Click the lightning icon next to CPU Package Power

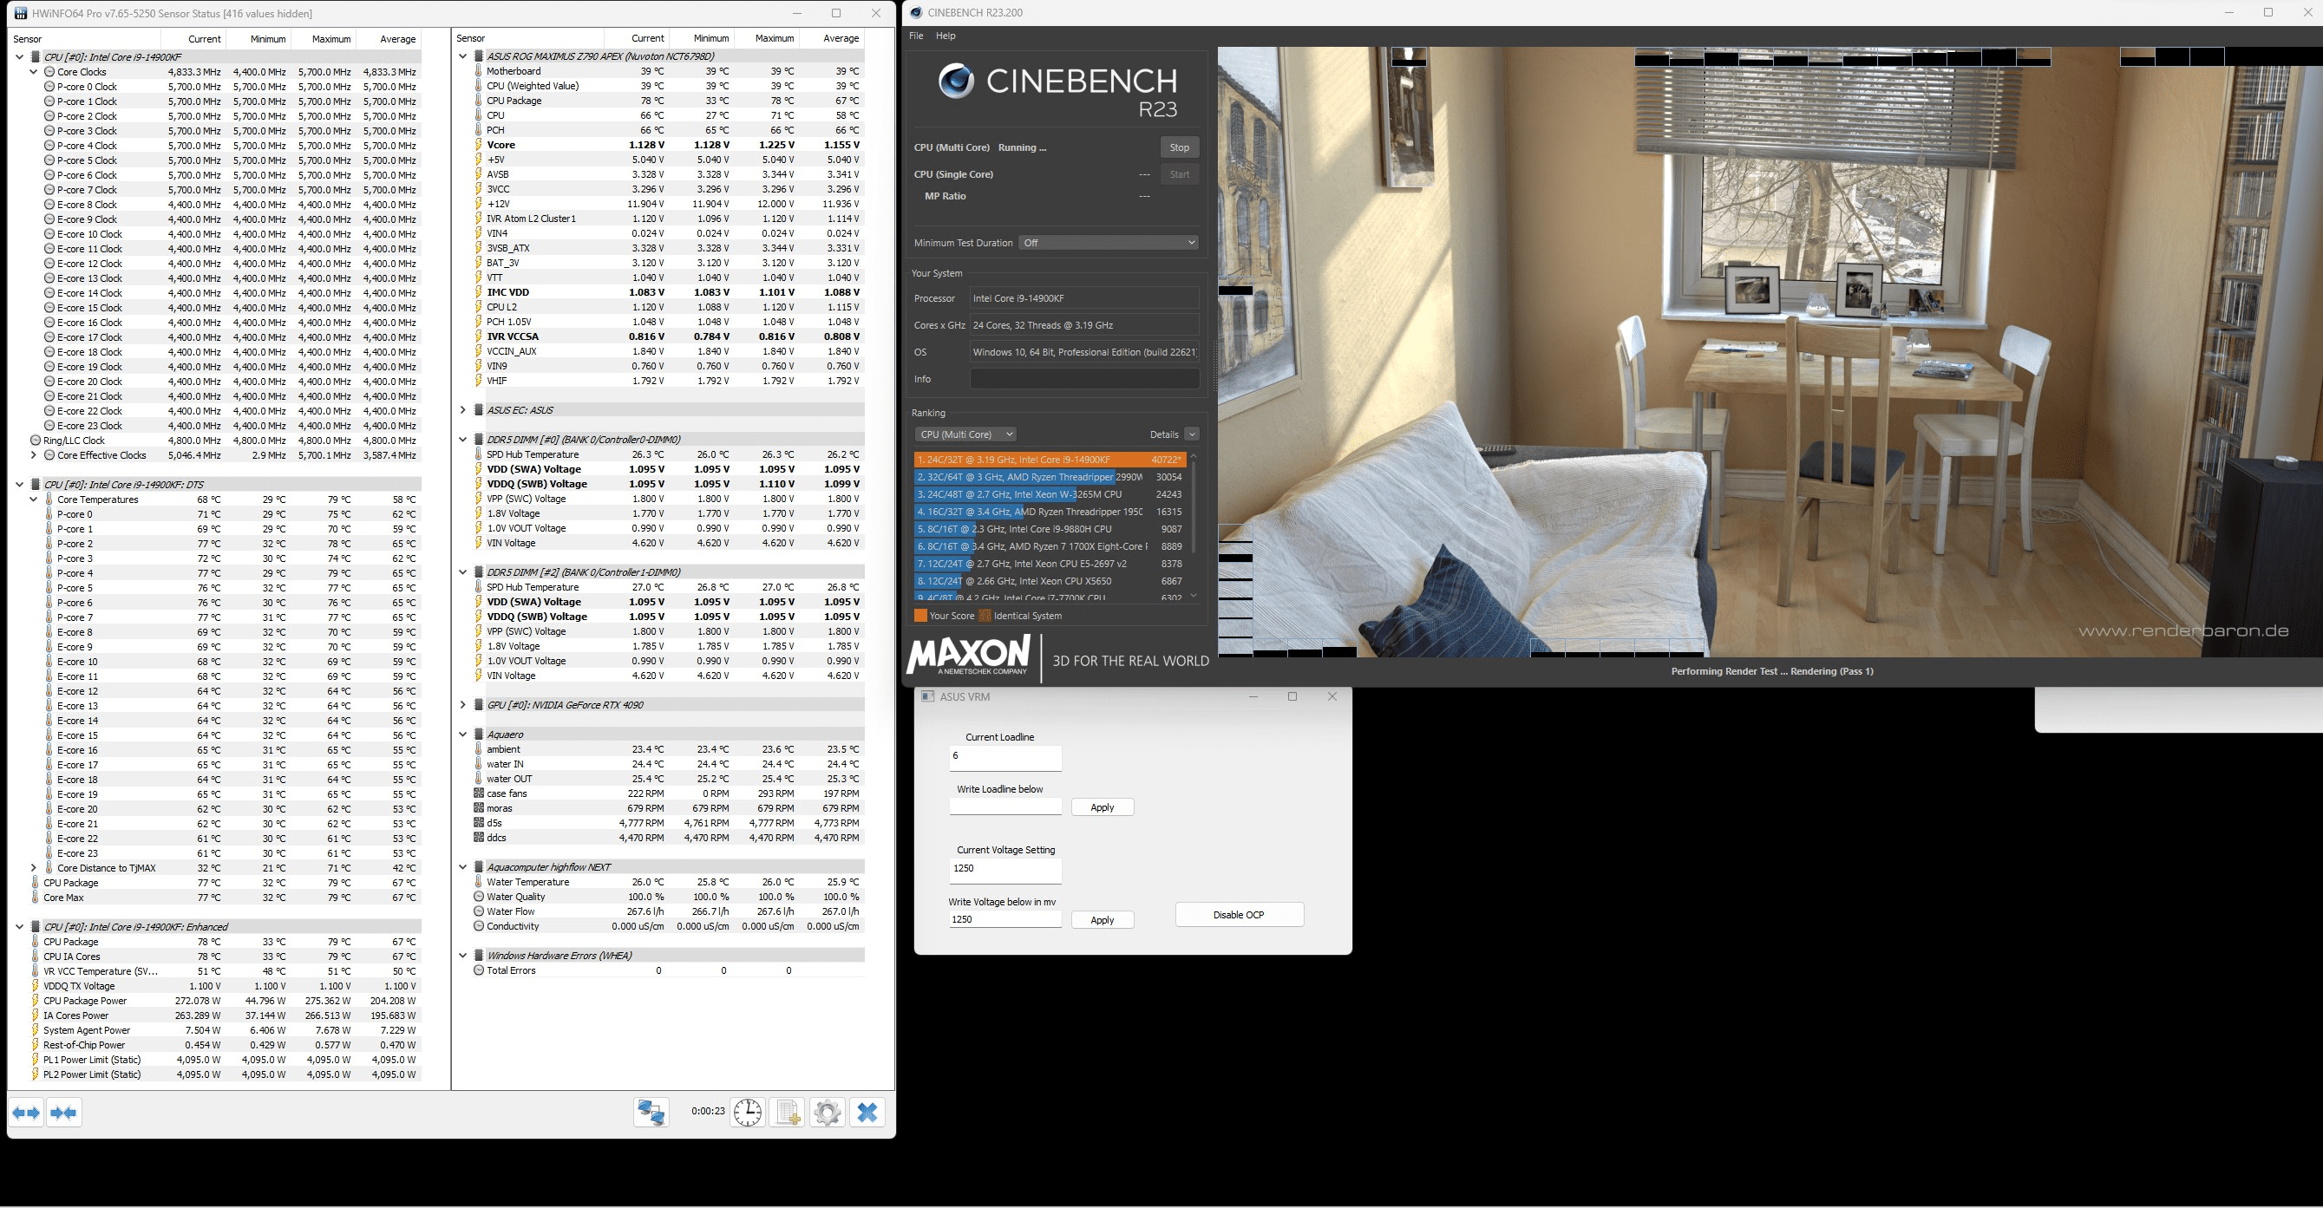pyautogui.click(x=36, y=1001)
